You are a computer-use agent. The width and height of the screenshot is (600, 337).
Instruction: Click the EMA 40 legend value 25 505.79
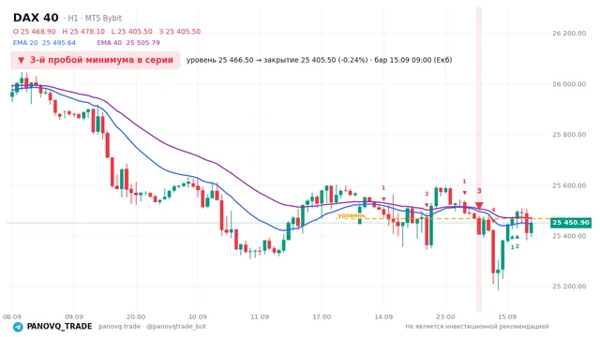pos(143,42)
